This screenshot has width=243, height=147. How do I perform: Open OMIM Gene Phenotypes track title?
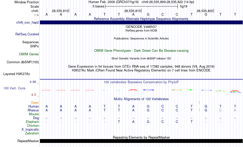point(141,51)
